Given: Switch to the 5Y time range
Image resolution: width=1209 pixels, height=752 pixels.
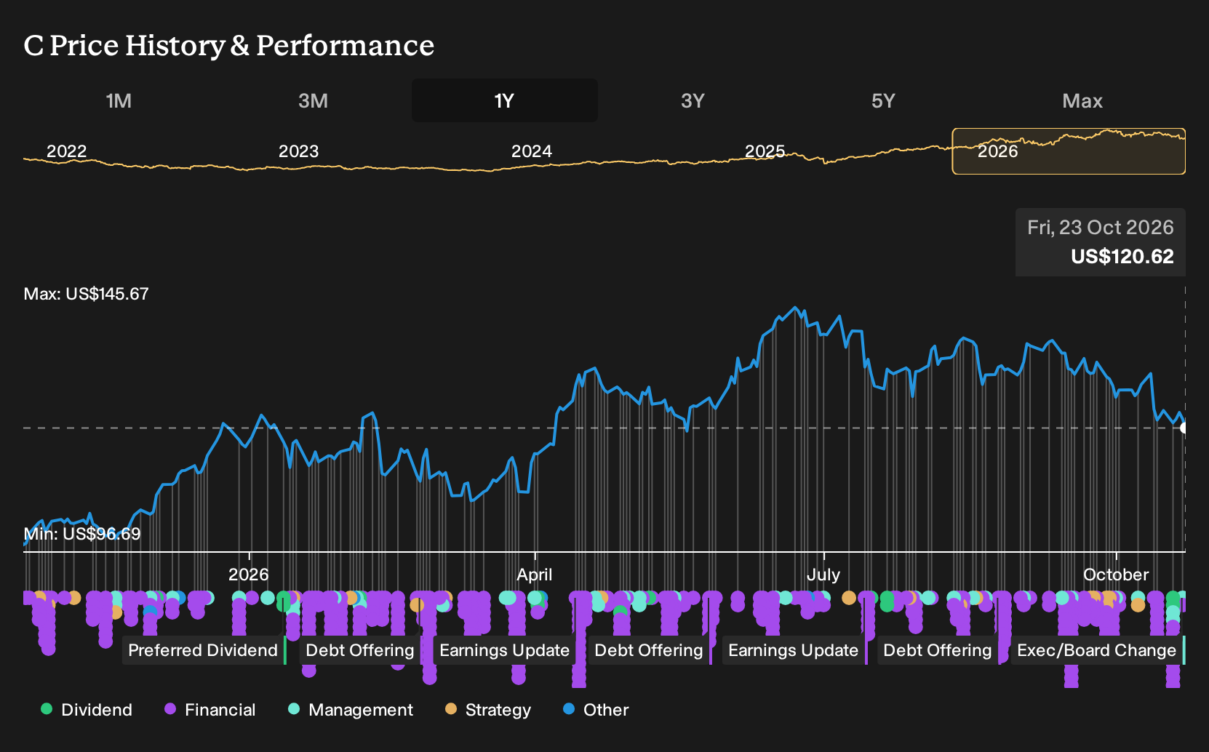Looking at the screenshot, I should (883, 100).
